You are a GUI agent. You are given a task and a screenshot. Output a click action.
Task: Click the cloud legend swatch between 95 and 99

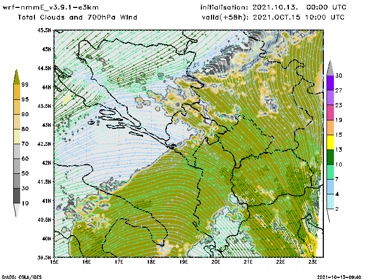(x=16, y=92)
